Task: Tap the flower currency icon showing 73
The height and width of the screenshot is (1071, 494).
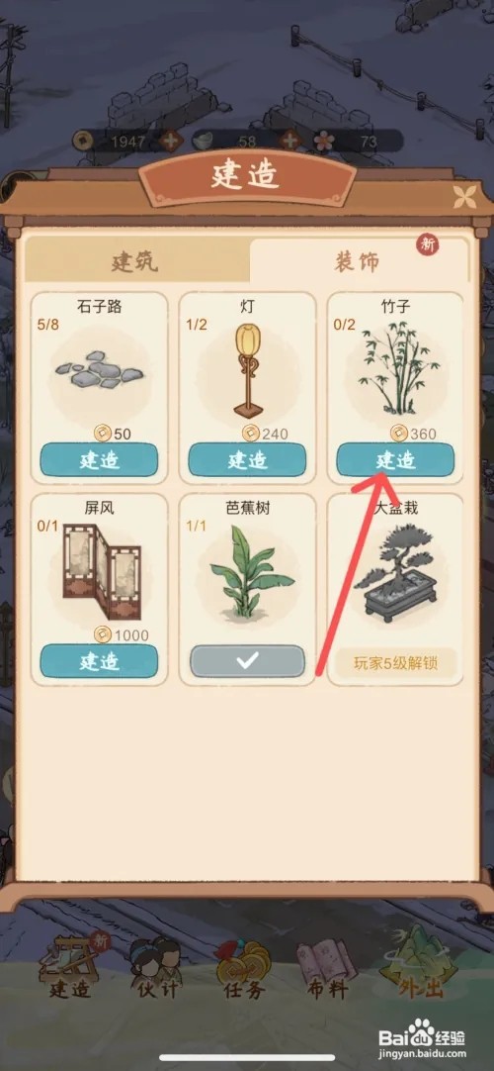Action: click(x=324, y=141)
